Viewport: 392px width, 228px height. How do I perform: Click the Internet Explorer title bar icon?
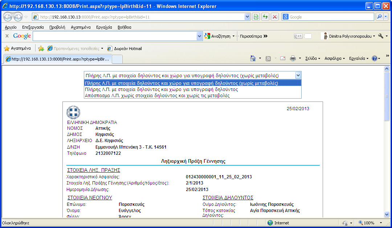point(5,6)
